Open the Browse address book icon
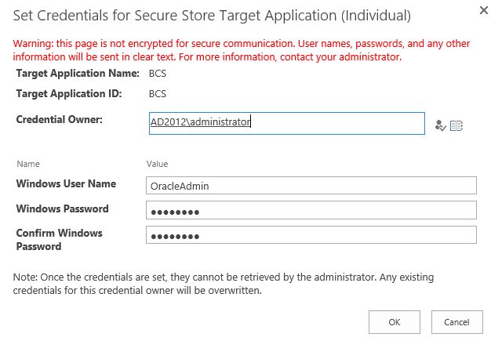This screenshot has width=491, height=348. [x=456, y=125]
